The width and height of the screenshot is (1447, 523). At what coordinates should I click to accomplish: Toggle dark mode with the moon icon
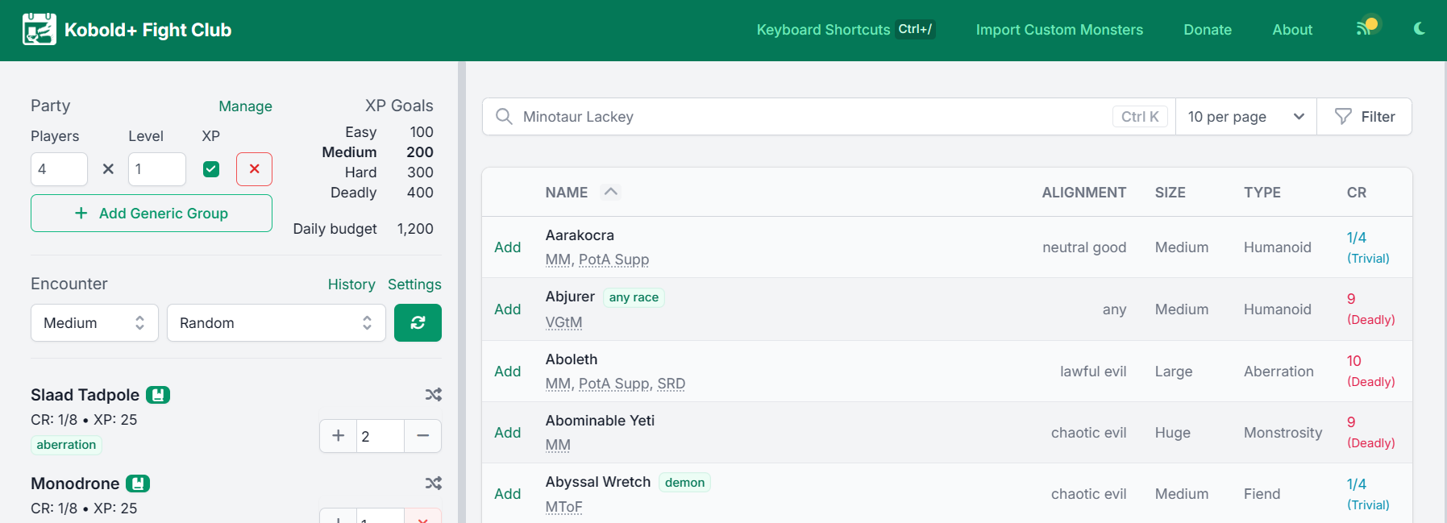pyautogui.click(x=1420, y=29)
